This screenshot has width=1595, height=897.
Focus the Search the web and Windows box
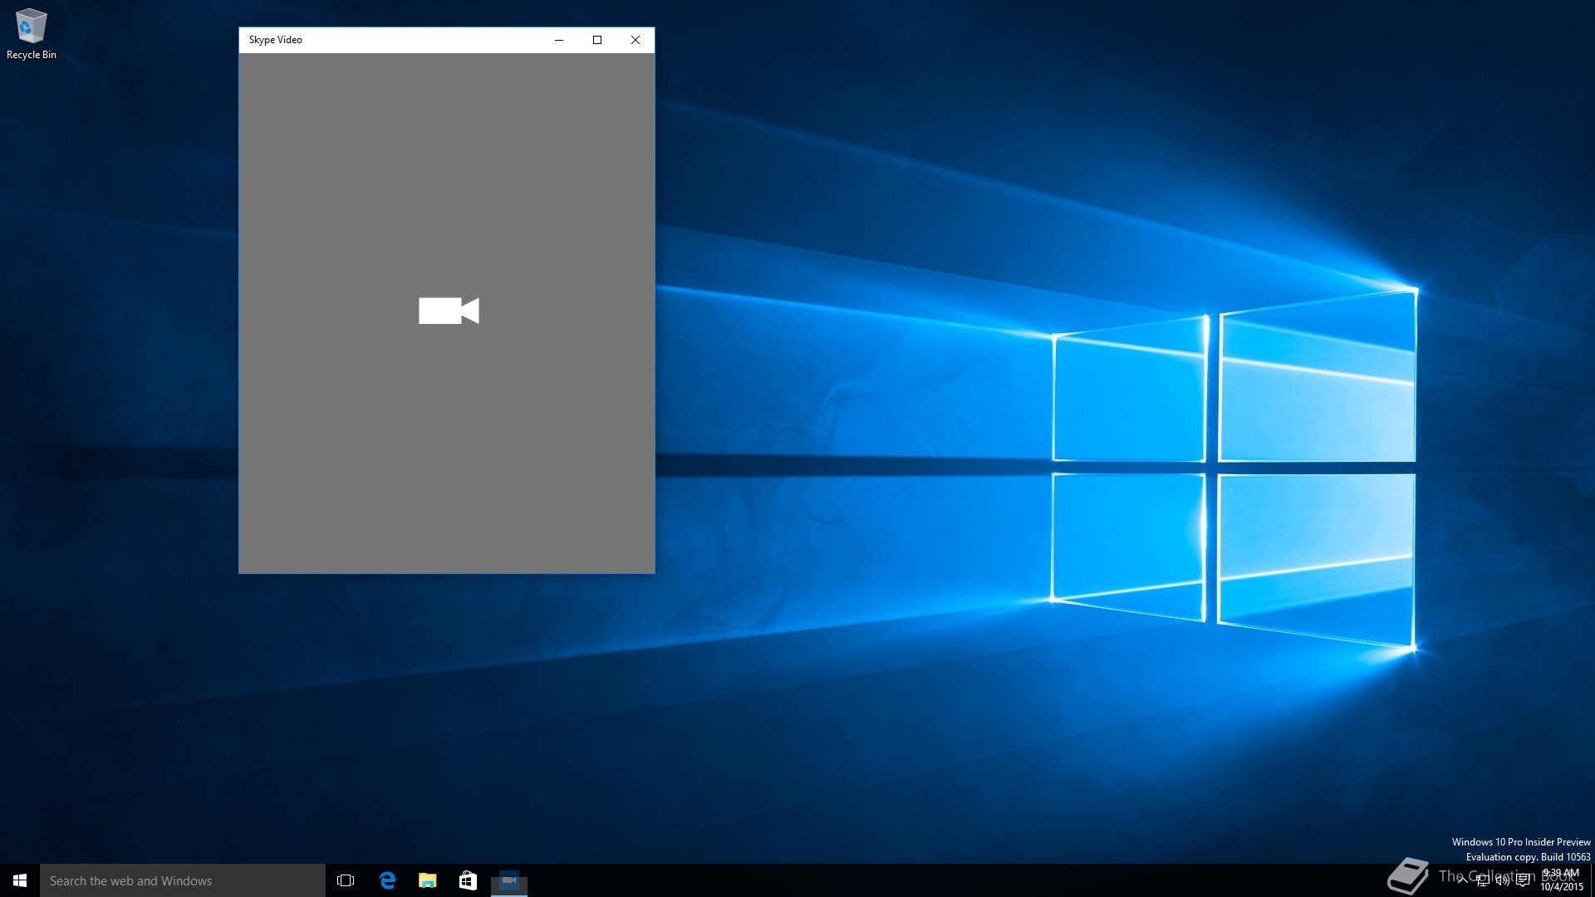[183, 880]
